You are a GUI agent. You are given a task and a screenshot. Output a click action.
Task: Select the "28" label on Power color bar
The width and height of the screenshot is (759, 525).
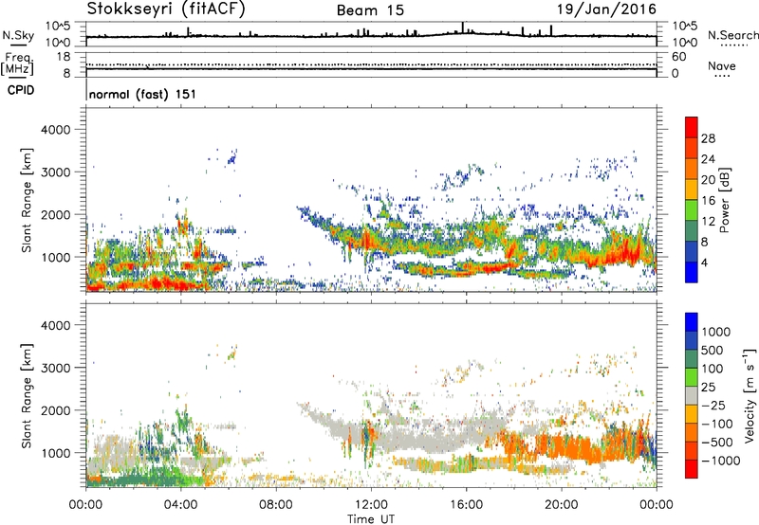point(708,138)
